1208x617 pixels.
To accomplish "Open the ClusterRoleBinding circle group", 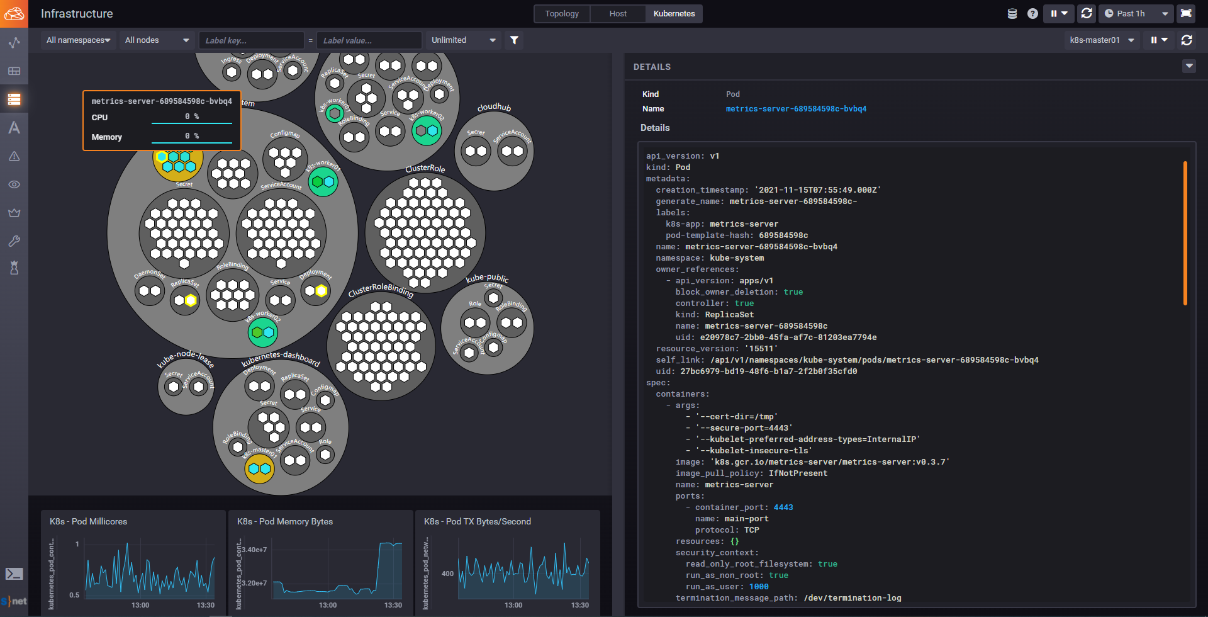I will click(x=381, y=346).
